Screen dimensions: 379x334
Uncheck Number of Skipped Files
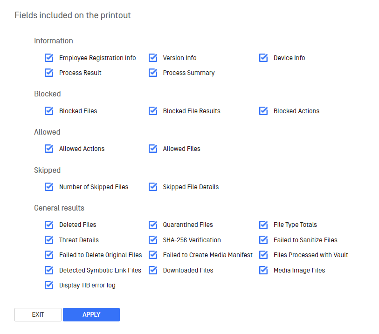coord(49,187)
